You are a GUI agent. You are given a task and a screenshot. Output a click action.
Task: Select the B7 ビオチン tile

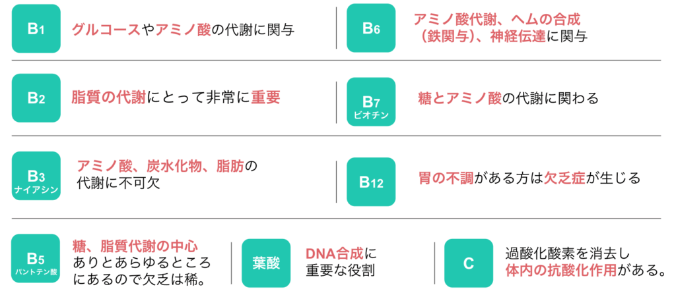click(x=371, y=102)
